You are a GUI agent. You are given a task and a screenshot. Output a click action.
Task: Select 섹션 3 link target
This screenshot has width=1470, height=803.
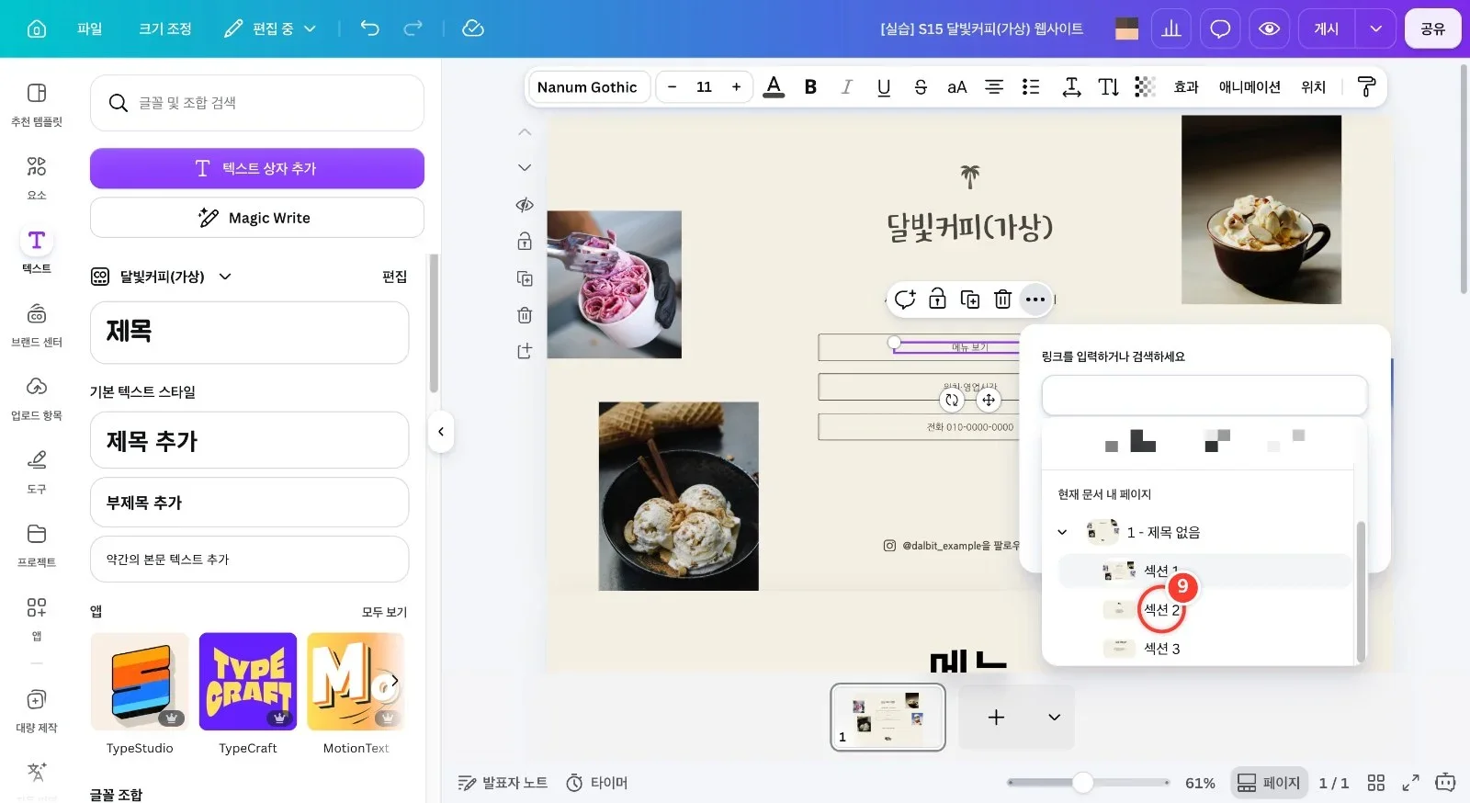point(1204,649)
